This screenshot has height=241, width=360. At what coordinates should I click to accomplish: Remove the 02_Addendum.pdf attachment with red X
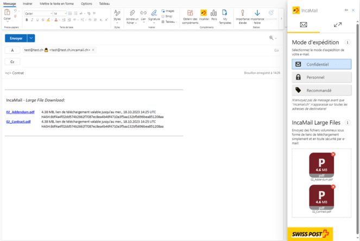[x=333, y=155]
